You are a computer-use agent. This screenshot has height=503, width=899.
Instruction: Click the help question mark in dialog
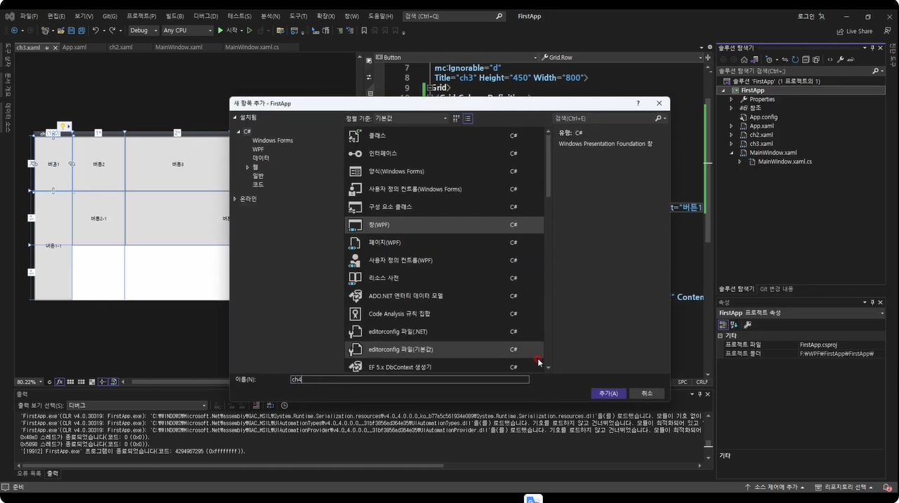(x=638, y=103)
